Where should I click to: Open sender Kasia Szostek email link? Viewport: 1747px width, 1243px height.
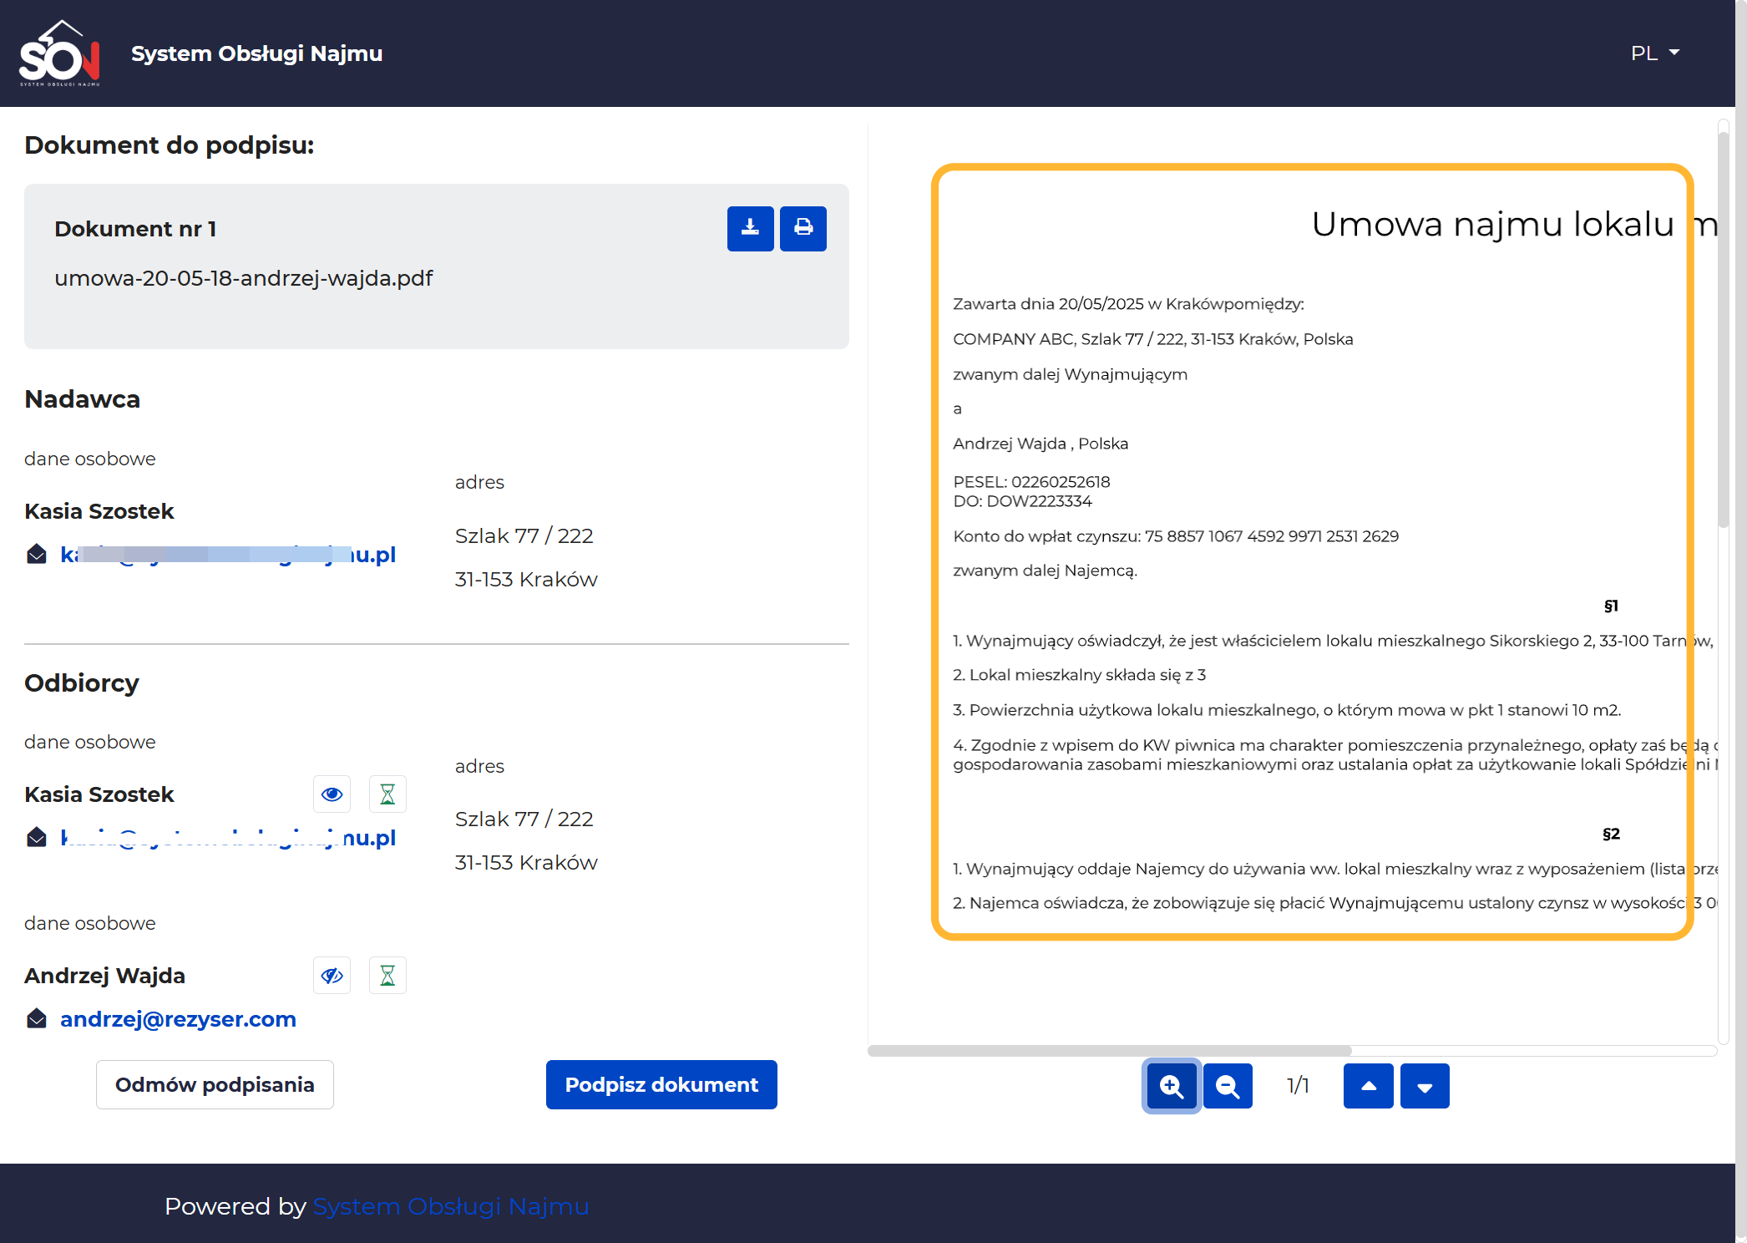(228, 555)
